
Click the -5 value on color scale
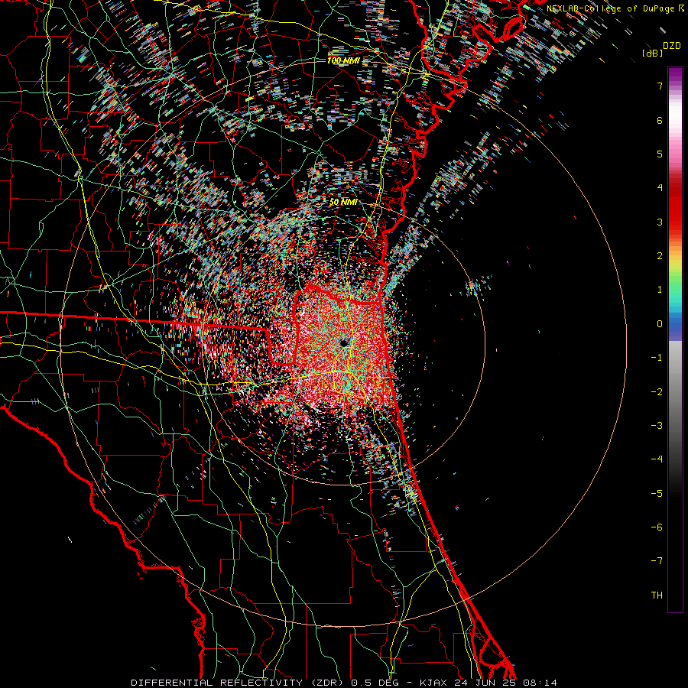657,493
